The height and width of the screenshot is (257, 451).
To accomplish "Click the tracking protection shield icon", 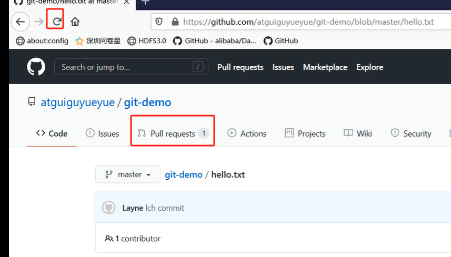I will point(159,22).
